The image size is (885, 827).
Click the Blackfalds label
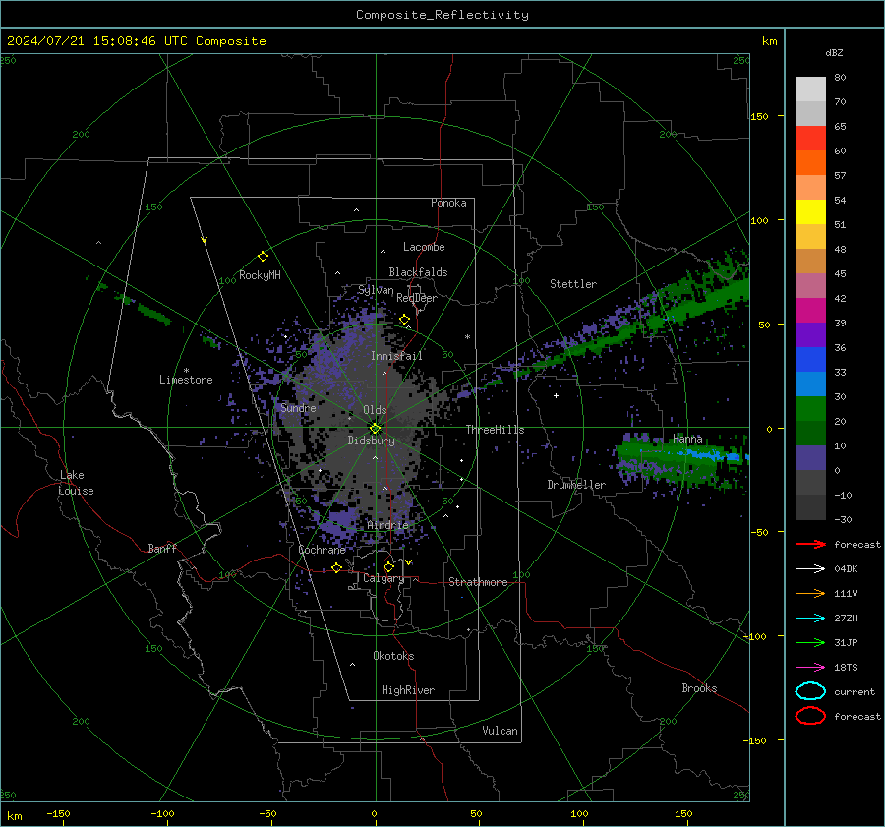[x=418, y=272]
